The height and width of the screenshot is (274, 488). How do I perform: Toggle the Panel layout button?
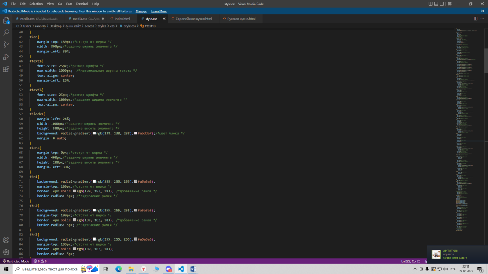point(436,4)
